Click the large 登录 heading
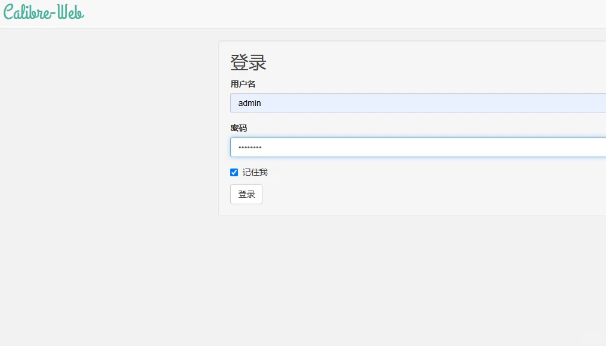This screenshot has width=606, height=346. pyautogui.click(x=248, y=63)
